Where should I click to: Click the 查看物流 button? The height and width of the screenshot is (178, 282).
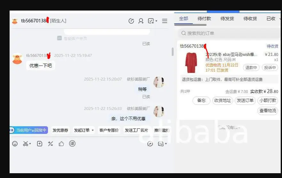tap(268, 111)
